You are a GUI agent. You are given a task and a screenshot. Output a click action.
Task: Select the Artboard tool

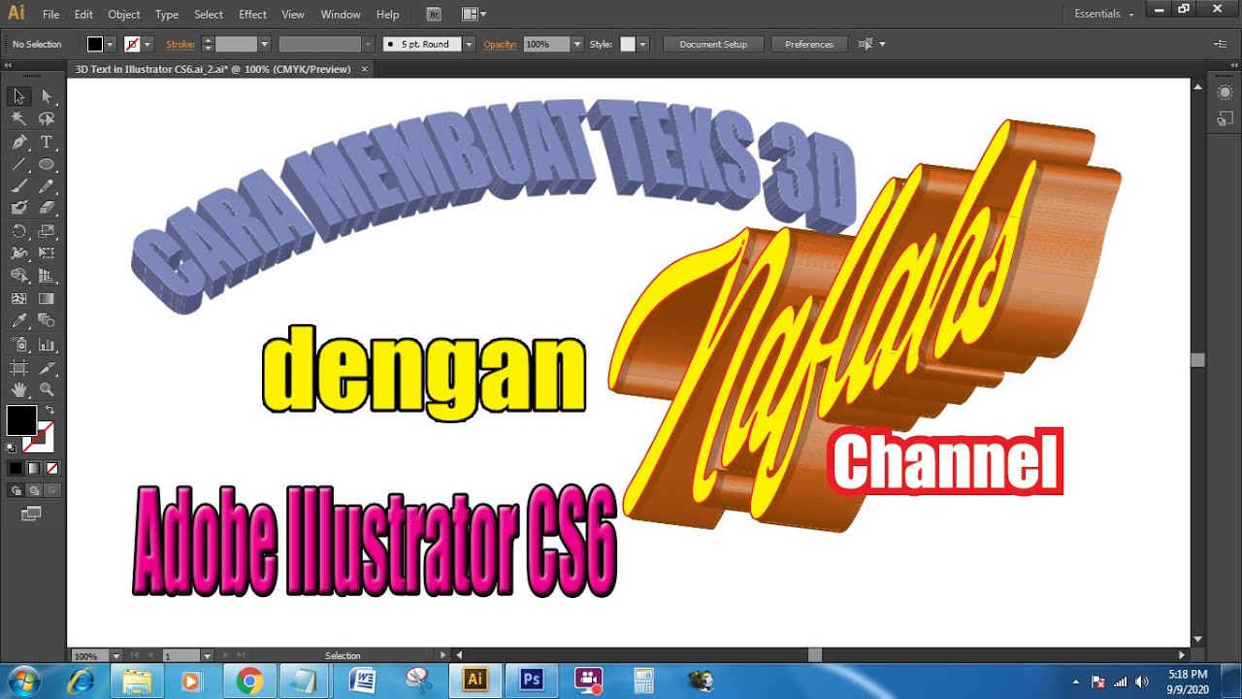[18, 368]
